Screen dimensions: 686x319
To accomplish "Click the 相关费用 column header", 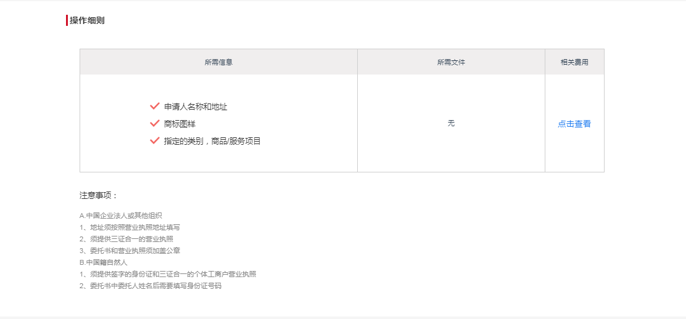I will 574,62.
